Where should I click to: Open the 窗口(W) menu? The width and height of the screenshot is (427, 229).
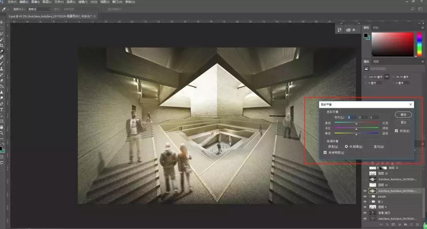point(117,2)
